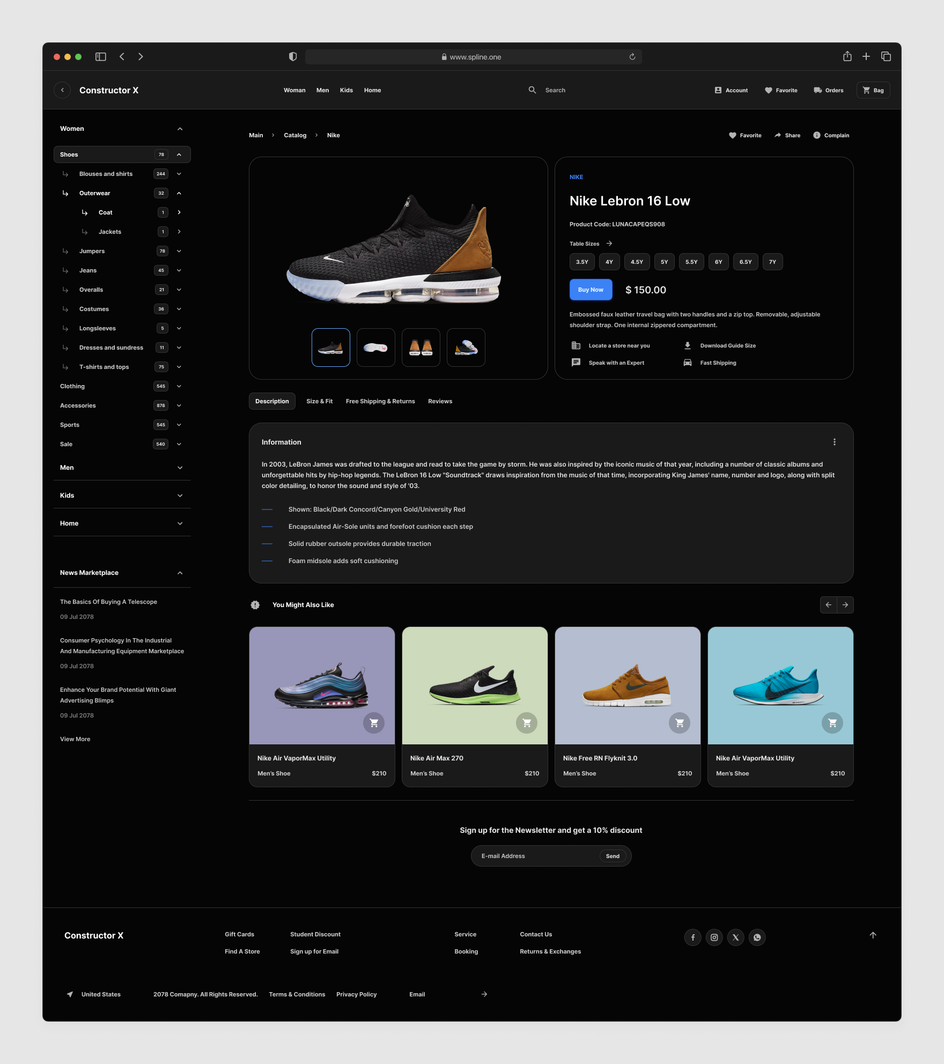Click the privacy shield icon
The height and width of the screenshot is (1064, 944).
[293, 57]
